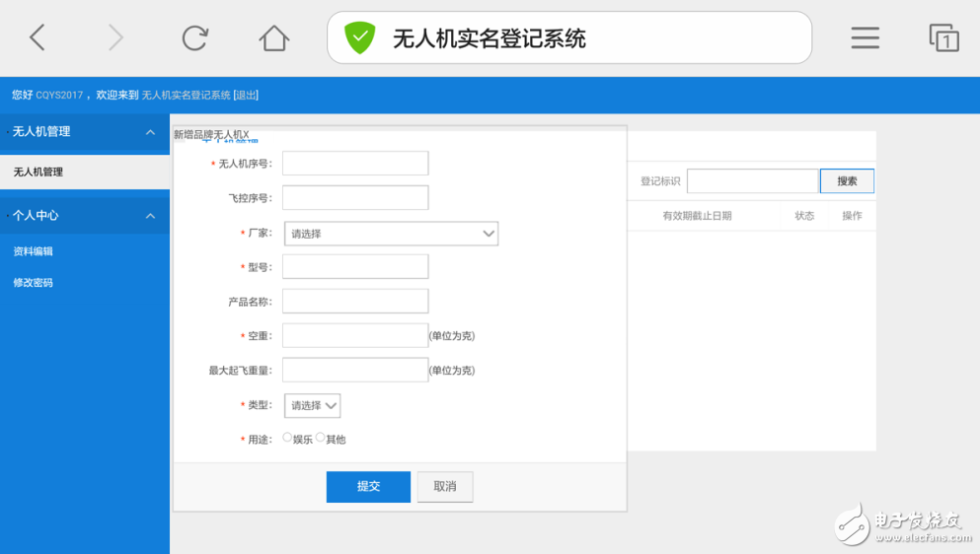The width and height of the screenshot is (980, 554).
Task: Open the 厂家 dropdown list
Action: click(391, 234)
